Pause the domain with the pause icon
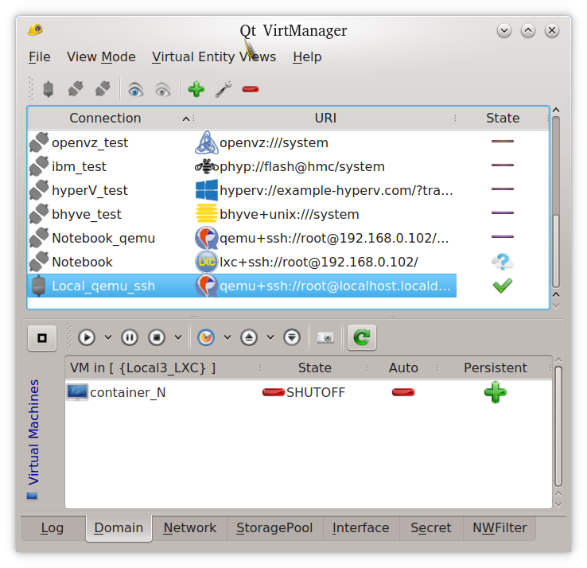Viewport: 587px width, 568px height. click(130, 337)
